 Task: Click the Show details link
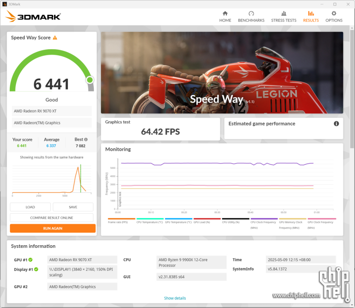point(175,298)
